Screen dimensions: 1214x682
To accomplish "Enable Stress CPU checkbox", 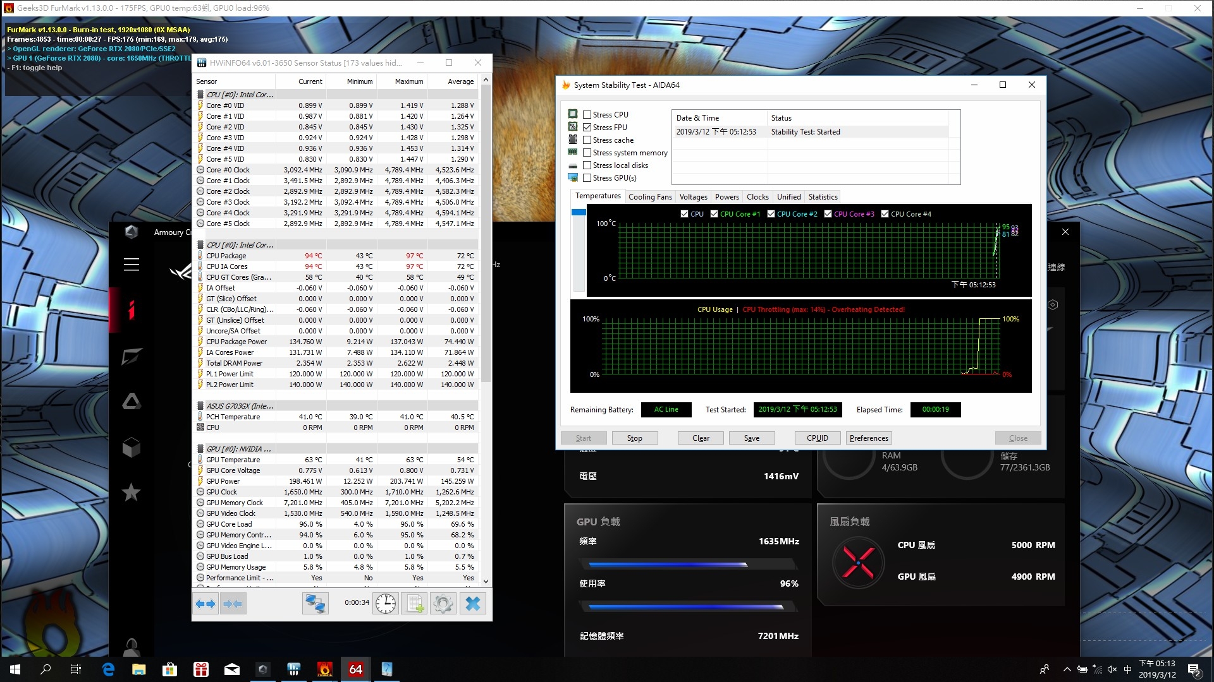I will pyautogui.click(x=587, y=115).
